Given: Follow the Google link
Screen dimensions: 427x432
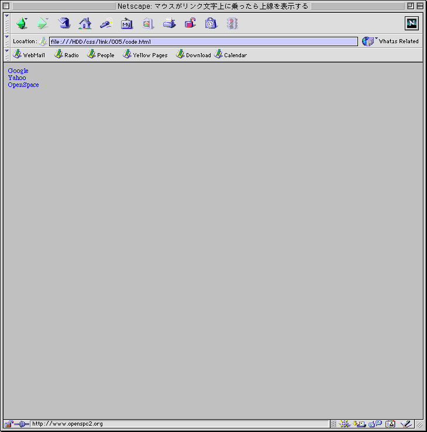Looking at the screenshot, I should (x=18, y=71).
